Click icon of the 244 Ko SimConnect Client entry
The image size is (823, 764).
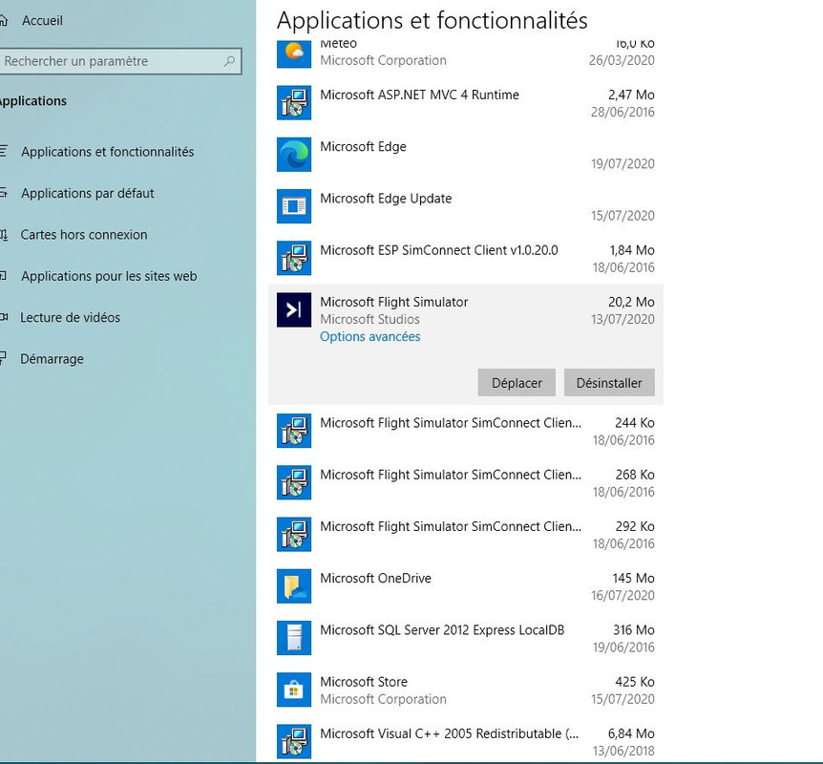coord(294,431)
